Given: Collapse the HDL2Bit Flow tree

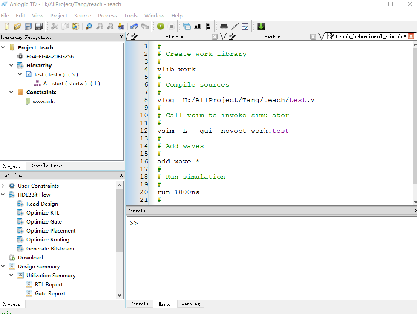Looking at the screenshot, I should click(3, 195).
